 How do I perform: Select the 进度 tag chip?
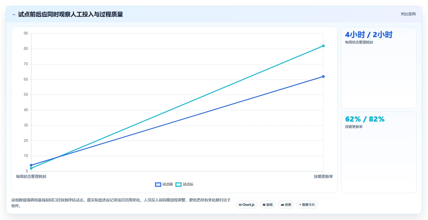click(x=286, y=205)
